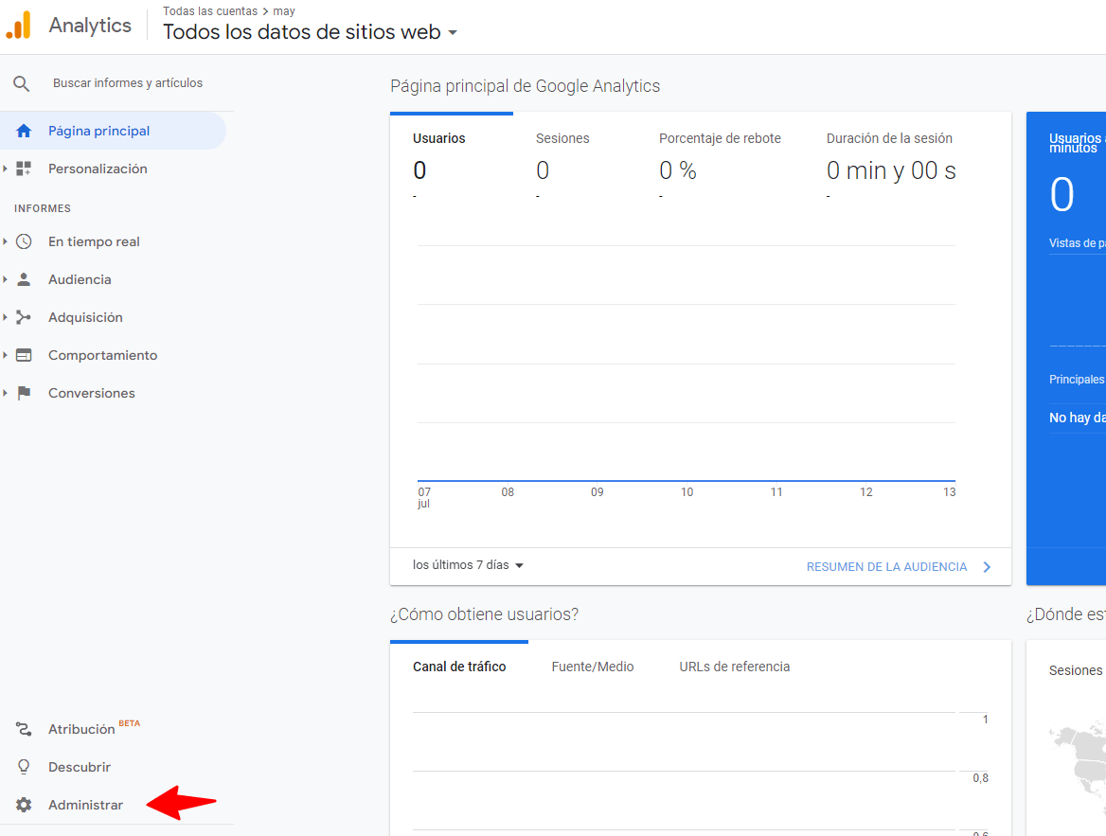Switch to the Canal de tráfico tab
This screenshot has height=836, width=1106.
459,667
